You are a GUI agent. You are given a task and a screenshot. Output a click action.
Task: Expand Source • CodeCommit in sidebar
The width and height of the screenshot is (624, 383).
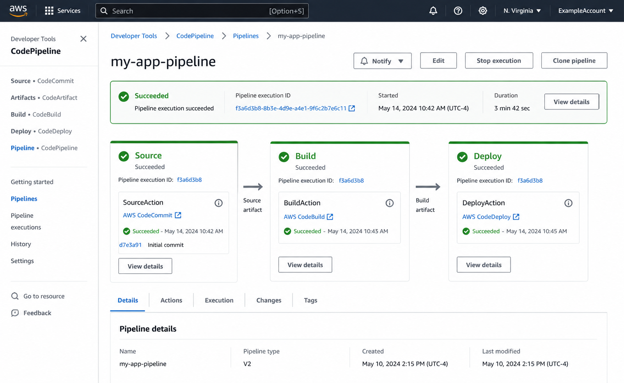(x=42, y=81)
